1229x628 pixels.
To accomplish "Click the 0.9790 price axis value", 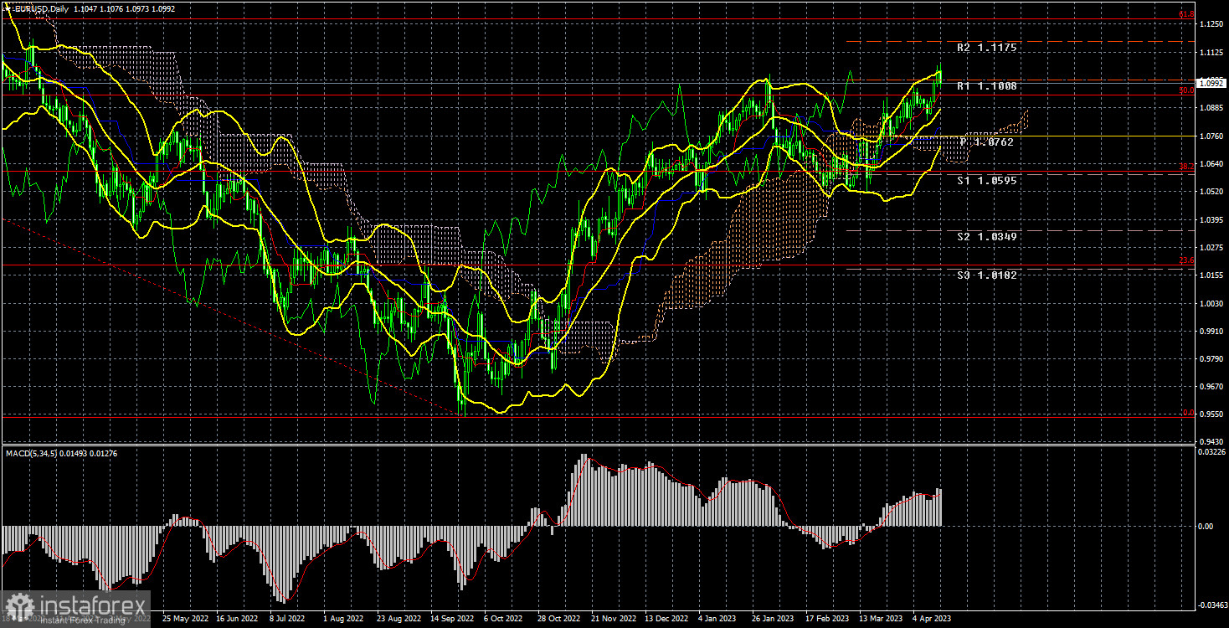I will (x=1211, y=359).
